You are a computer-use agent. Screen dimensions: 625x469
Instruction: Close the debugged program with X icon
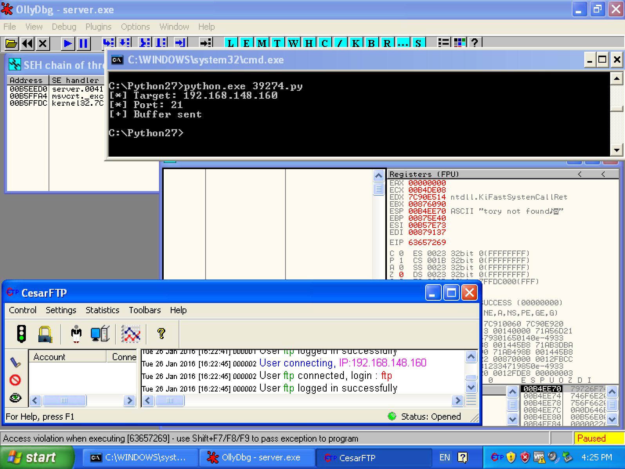click(43, 43)
